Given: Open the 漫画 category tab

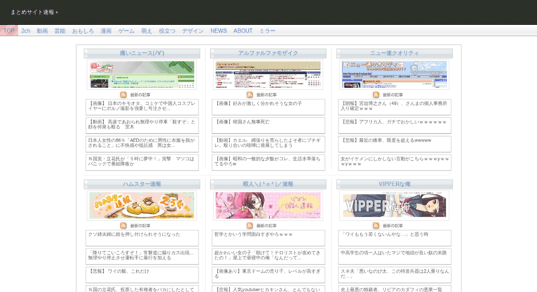Looking at the screenshot, I should coord(106,31).
